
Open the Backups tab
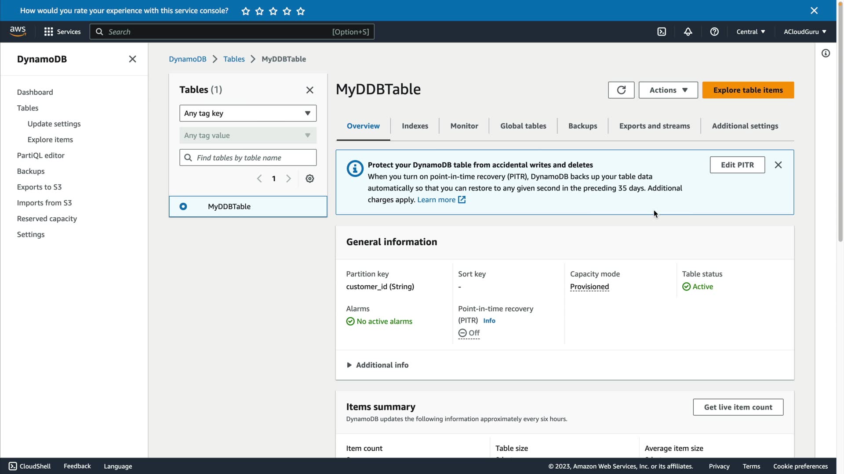point(582,126)
